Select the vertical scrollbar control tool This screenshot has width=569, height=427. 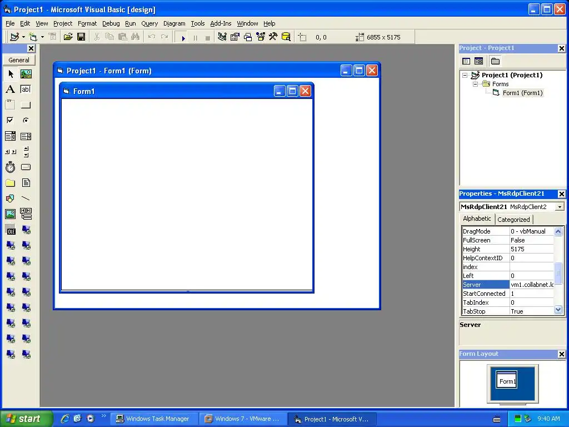click(x=26, y=152)
